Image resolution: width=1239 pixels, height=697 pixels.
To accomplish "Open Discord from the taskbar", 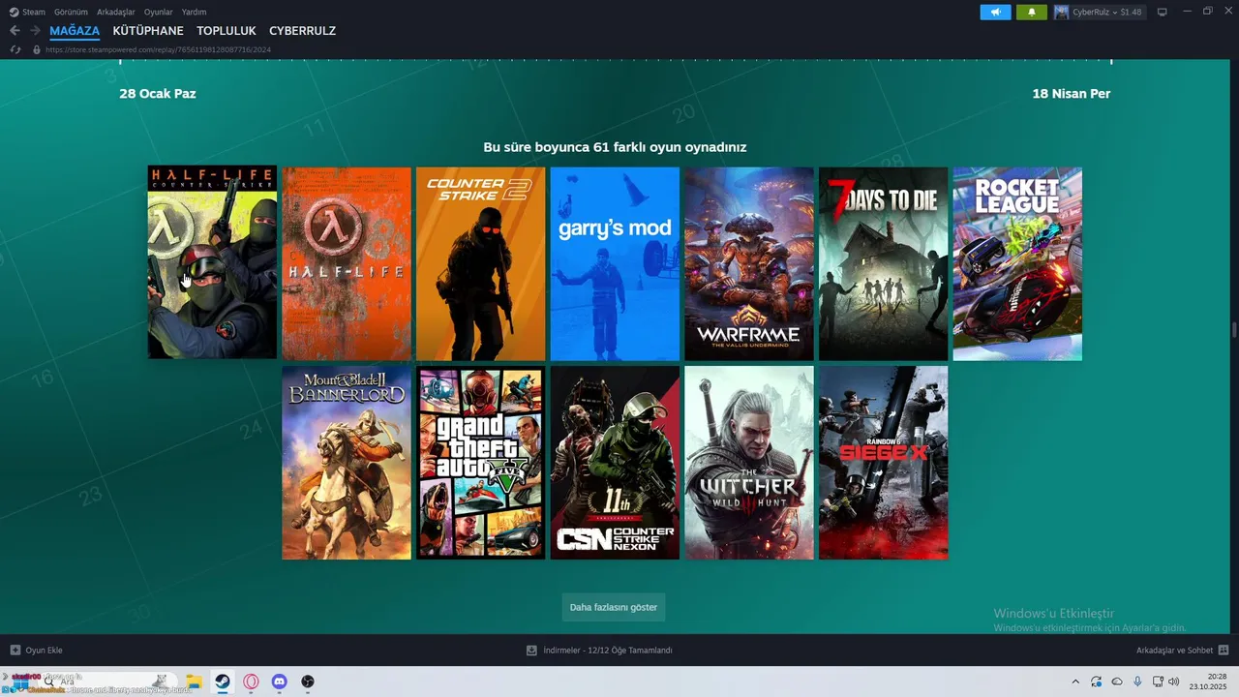I will [x=280, y=682].
